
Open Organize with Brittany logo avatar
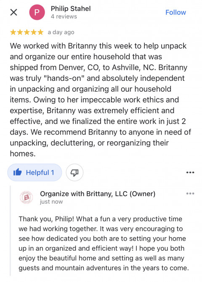26,197
